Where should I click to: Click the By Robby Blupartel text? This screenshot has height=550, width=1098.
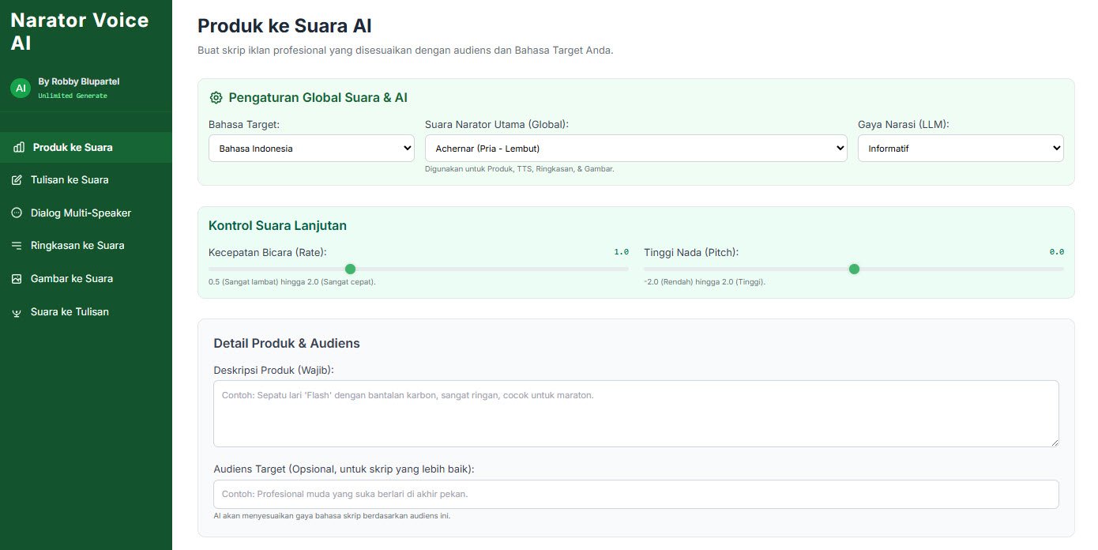[x=79, y=81]
